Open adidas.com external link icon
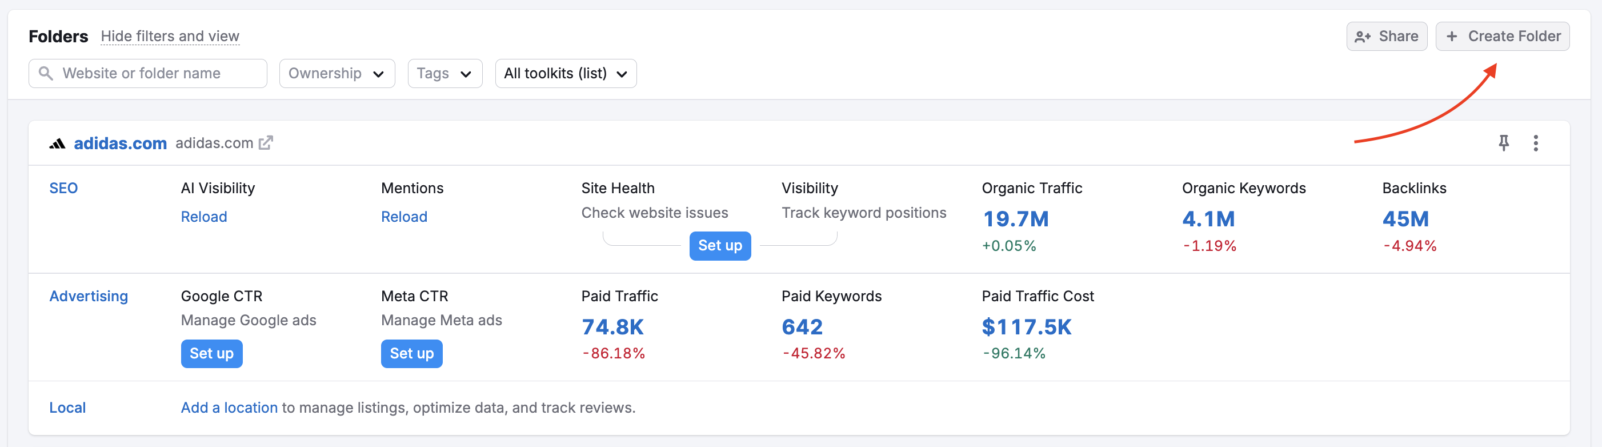 coord(266,143)
